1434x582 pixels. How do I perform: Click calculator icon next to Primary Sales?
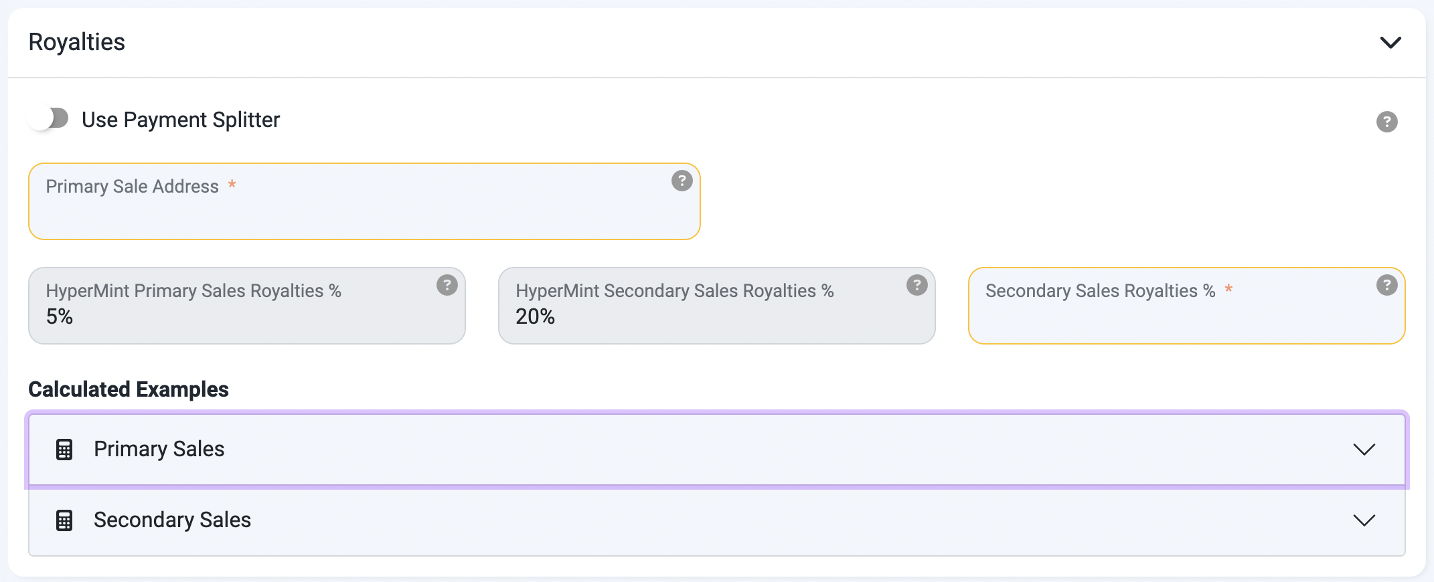tap(64, 450)
